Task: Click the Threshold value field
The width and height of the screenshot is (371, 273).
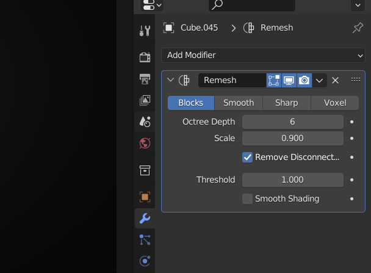Action: click(x=293, y=180)
